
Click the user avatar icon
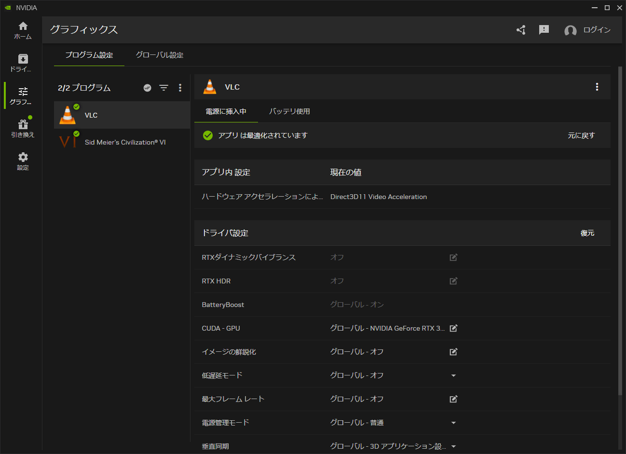pyautogui.click(x=571, y=30)
